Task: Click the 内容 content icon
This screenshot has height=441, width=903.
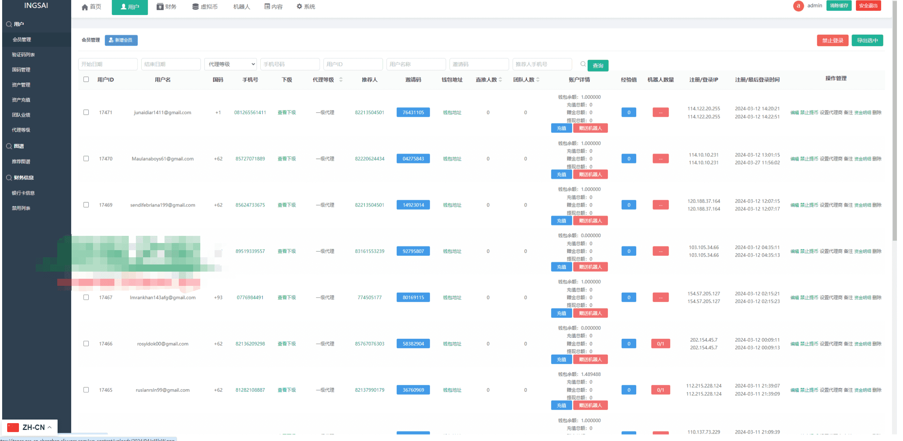Action: point(267,6)
